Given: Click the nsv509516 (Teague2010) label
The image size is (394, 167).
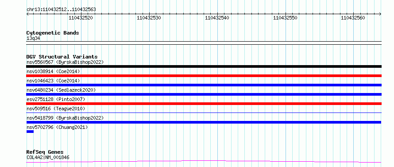Looking at the screenshot, I should coord(56,109).
